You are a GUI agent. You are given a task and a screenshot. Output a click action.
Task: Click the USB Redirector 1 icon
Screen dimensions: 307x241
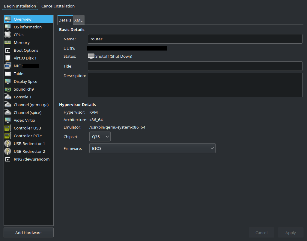(x=8, y=144)
